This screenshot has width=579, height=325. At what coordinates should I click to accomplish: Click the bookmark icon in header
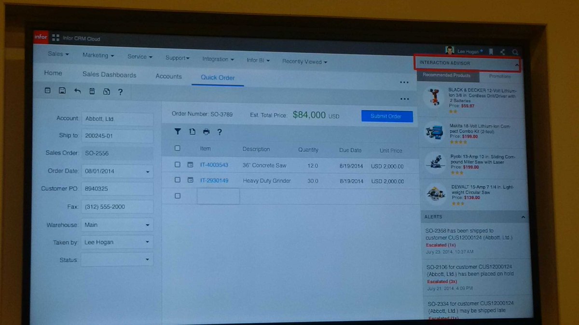pyautogui.click(x=491, y=52)
